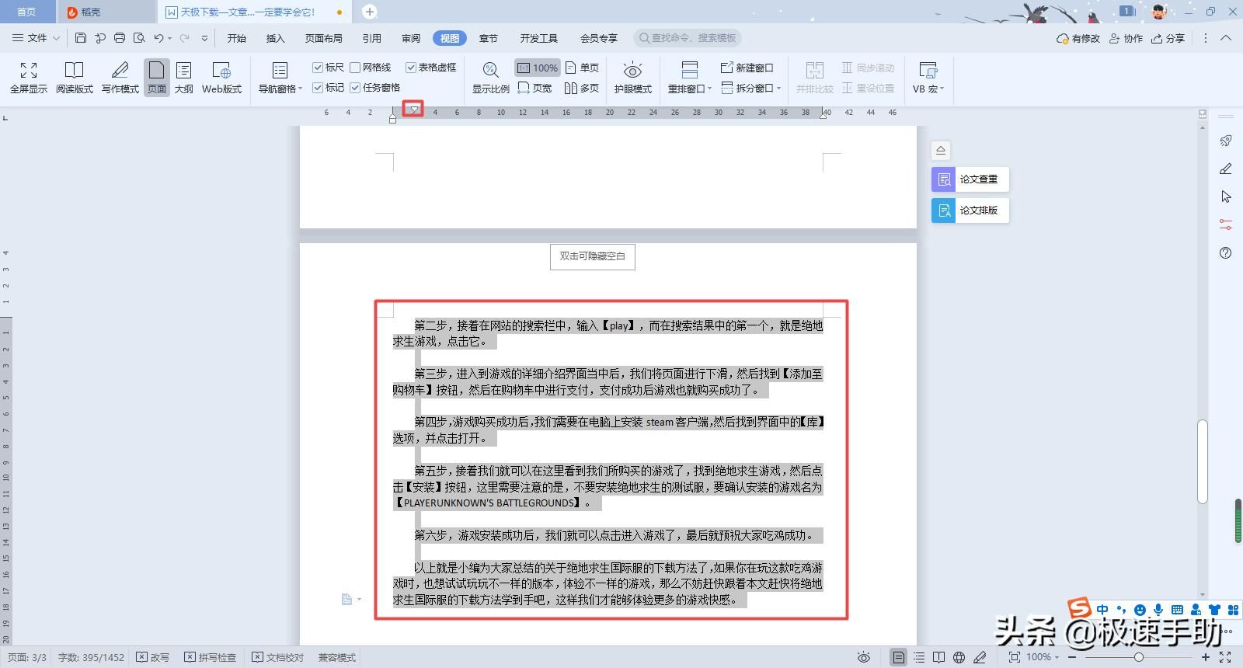Click the 分享 share button
Viewport: 1243px width, 668px height.
click(x=1168, y=38)
